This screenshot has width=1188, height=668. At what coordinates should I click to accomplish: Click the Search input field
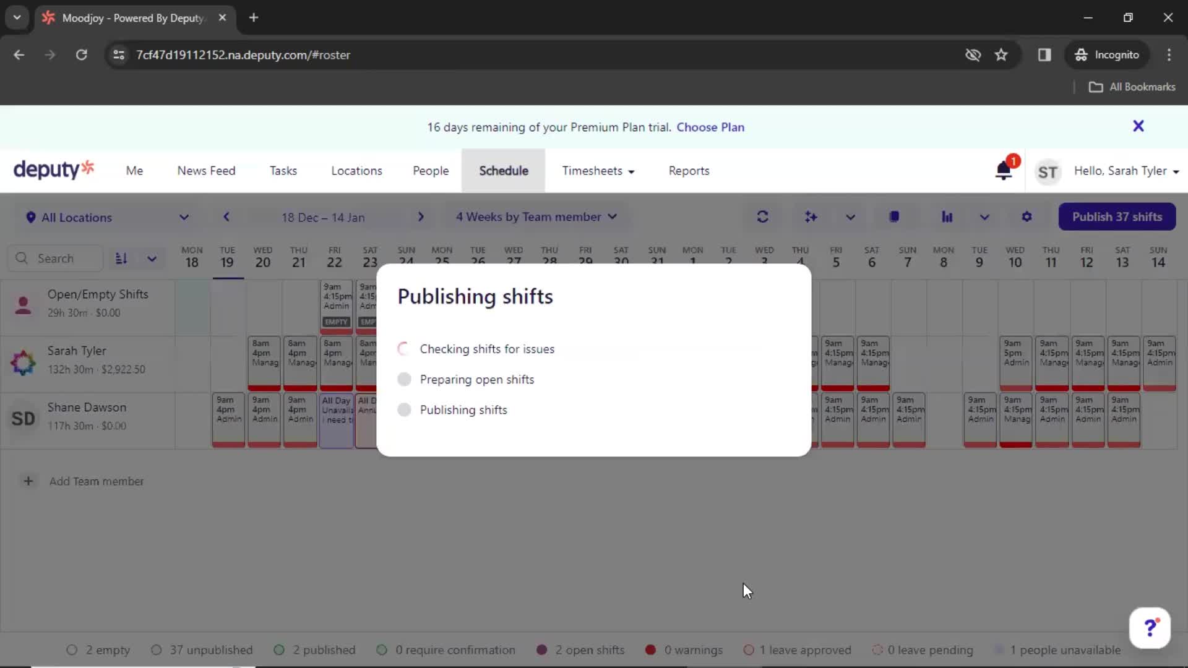pyautogui.click(x=61, y=258)
